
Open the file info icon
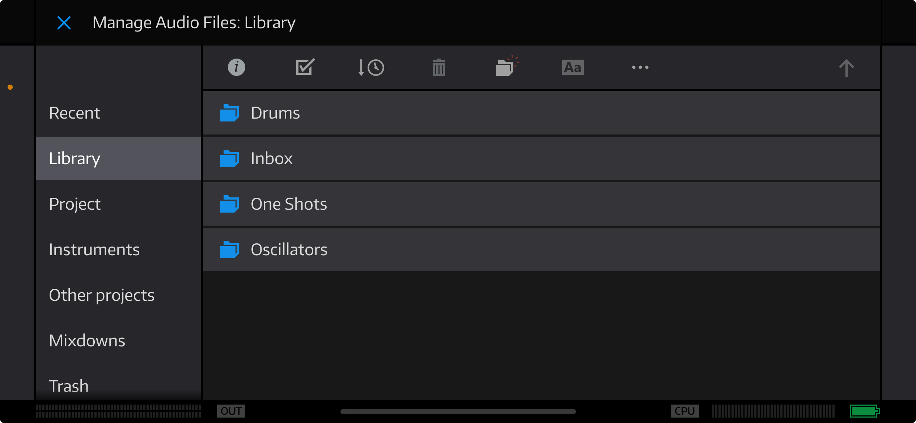(237, 67)
